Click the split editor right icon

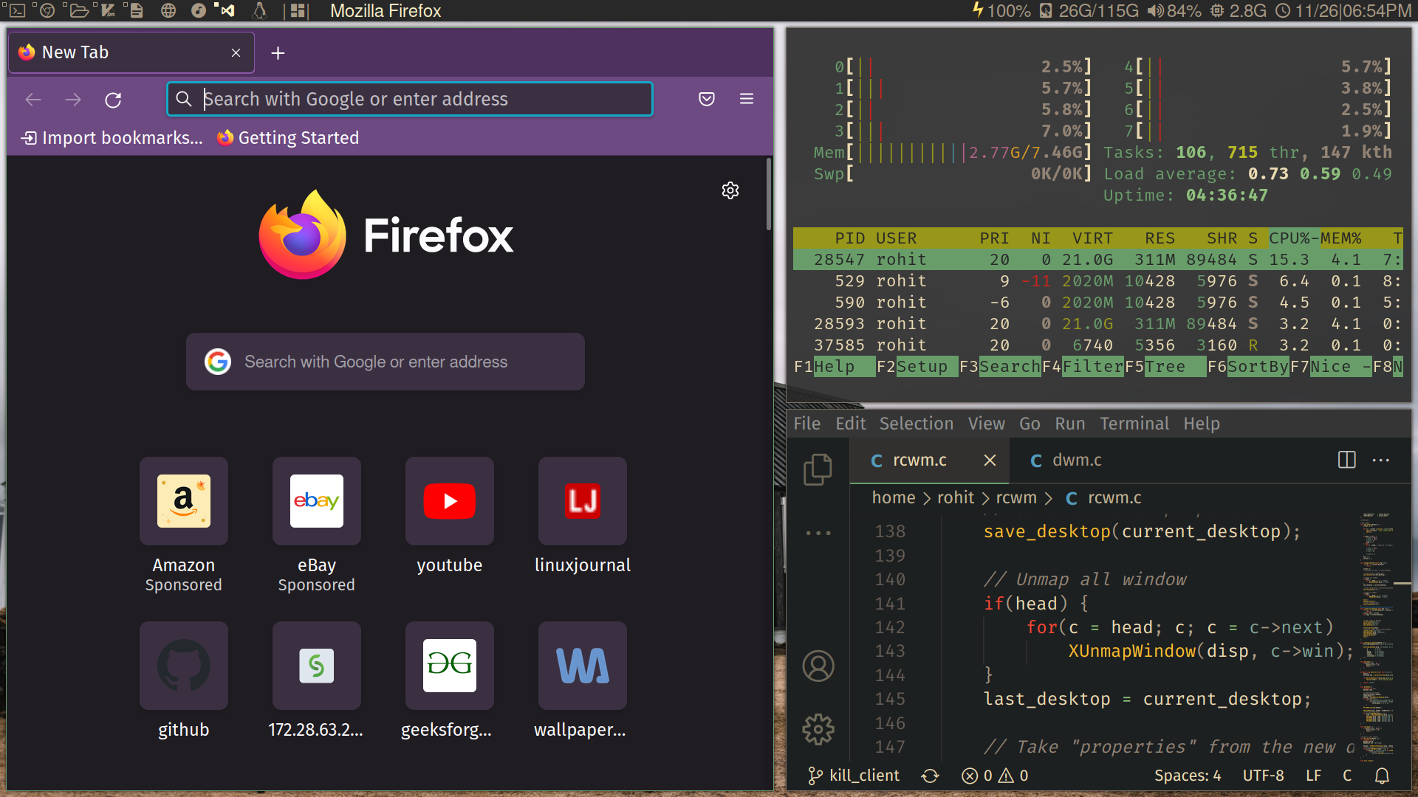[1346, 460]
